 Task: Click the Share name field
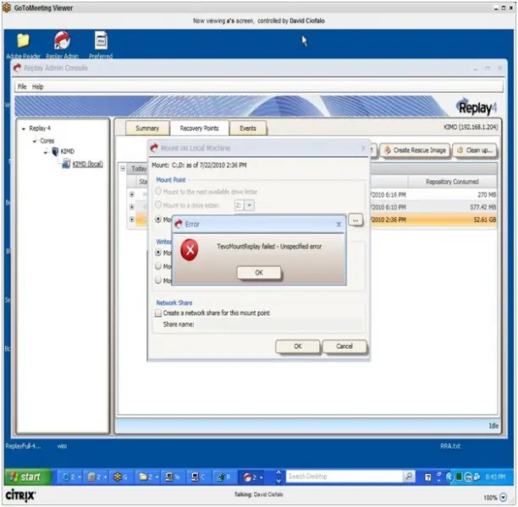tap(278, 324)
